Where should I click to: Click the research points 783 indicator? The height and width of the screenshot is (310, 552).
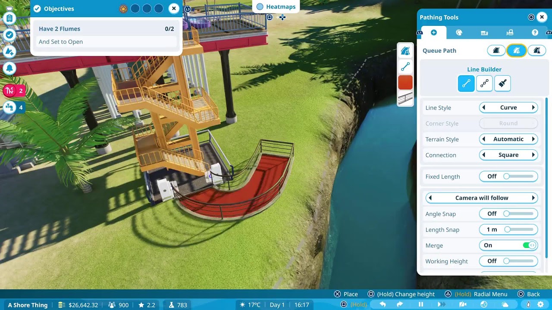point(178,305)
